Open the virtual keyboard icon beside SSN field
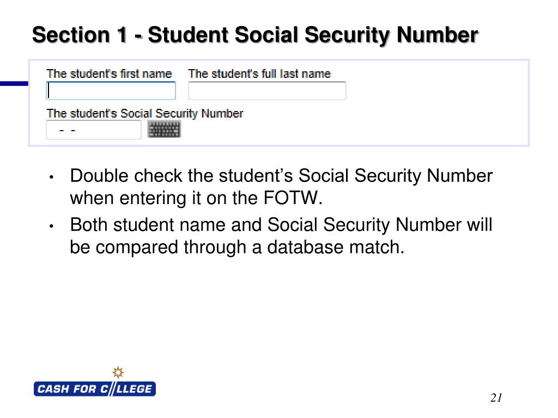 point(164,128)
